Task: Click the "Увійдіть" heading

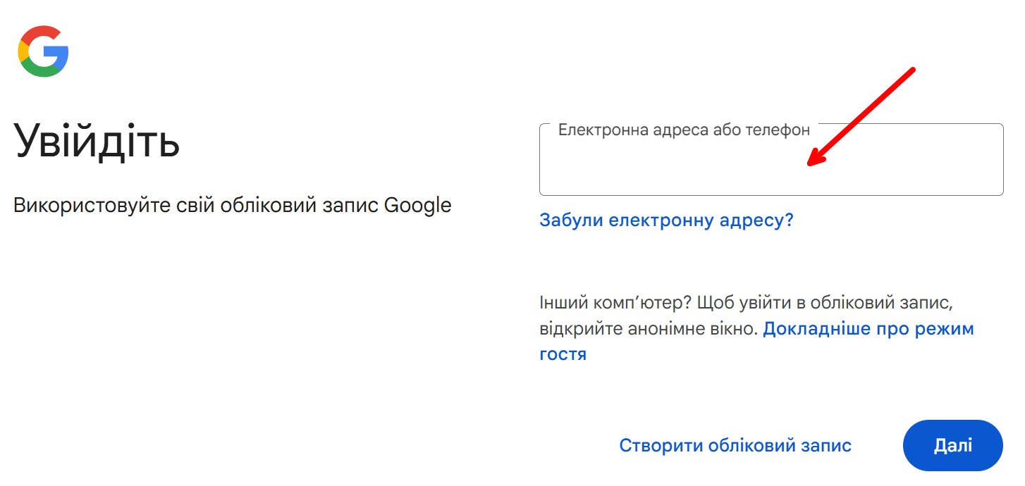Action: pos(97,139)
